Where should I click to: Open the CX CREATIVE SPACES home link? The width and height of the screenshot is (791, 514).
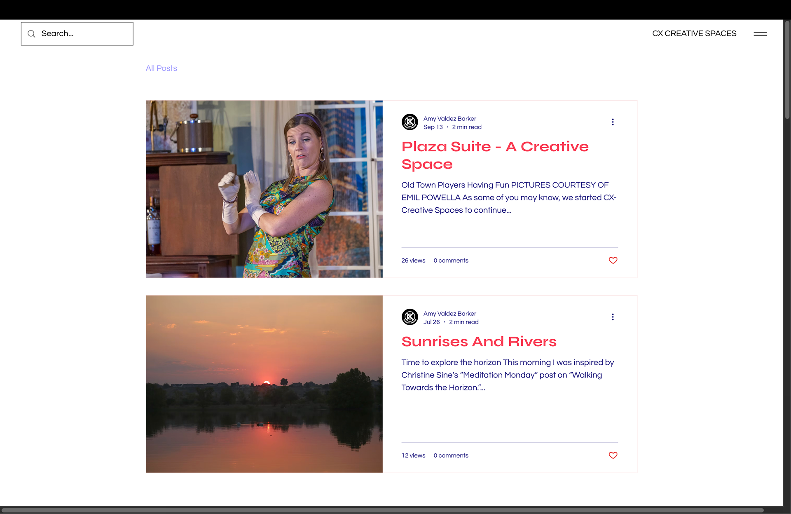(694, 34)
